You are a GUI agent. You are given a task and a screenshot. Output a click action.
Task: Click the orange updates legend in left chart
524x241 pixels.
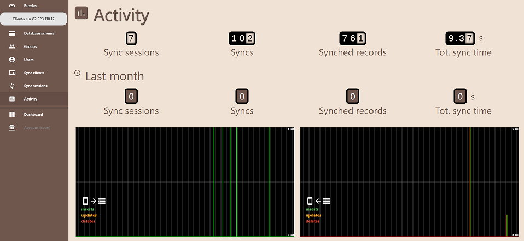click(x=89, y=215)
